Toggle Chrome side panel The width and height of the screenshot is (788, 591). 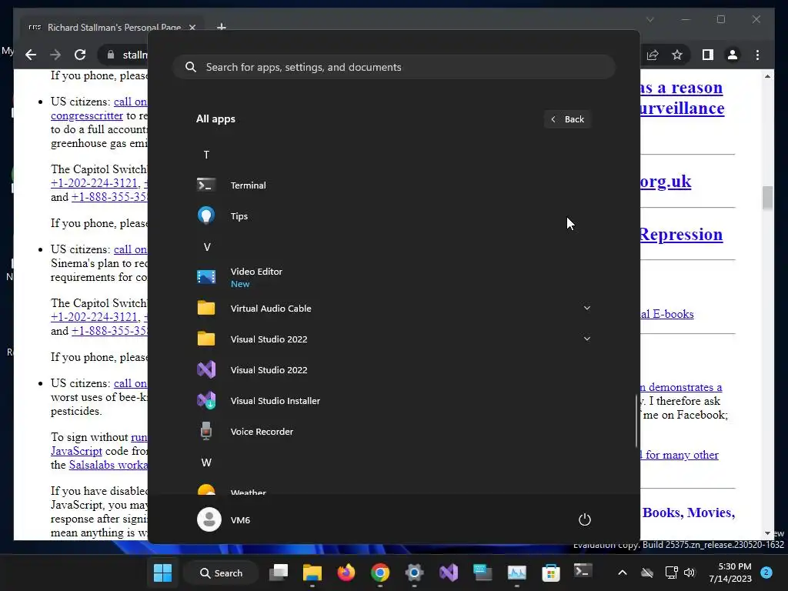(x=708, y=55)
